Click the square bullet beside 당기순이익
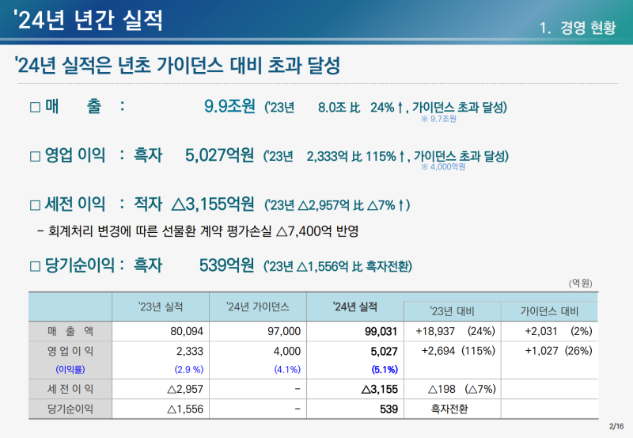 (34, 265)
